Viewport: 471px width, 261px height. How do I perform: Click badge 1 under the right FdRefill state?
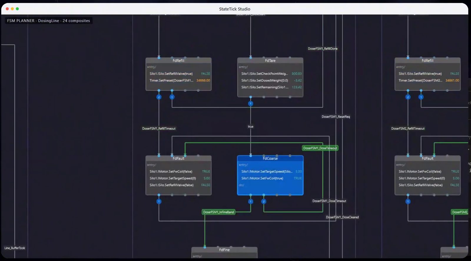(421, 97)
